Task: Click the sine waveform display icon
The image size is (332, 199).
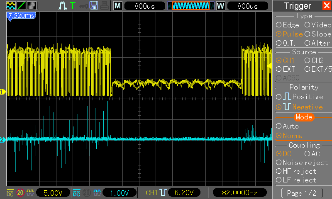Action: [11, 5]
